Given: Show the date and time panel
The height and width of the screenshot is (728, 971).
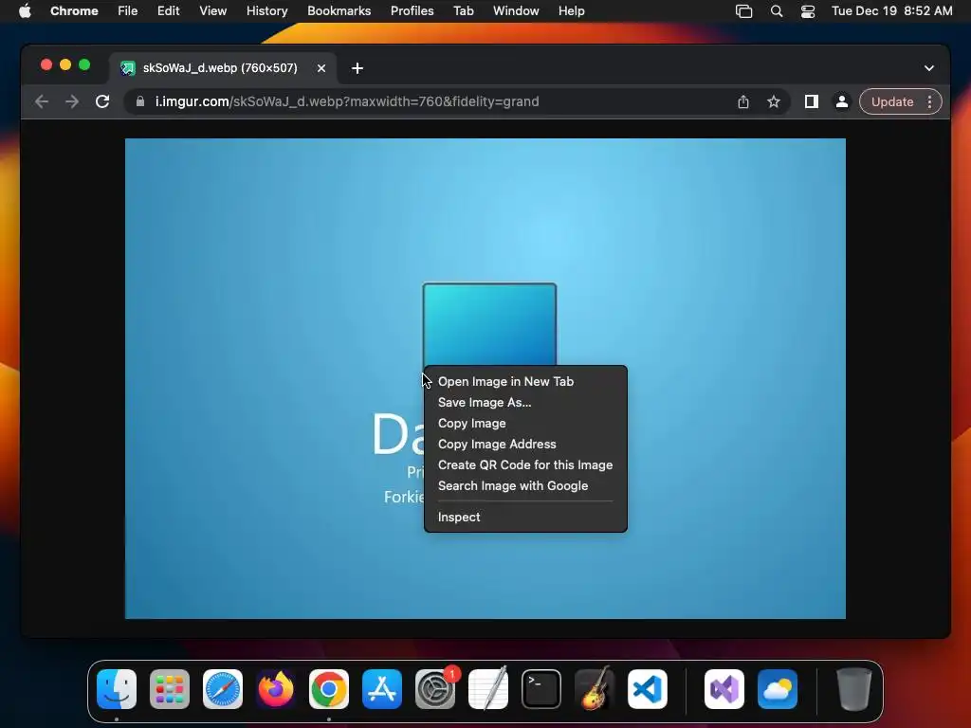Looking at the screenshot, I should (891, 11).
